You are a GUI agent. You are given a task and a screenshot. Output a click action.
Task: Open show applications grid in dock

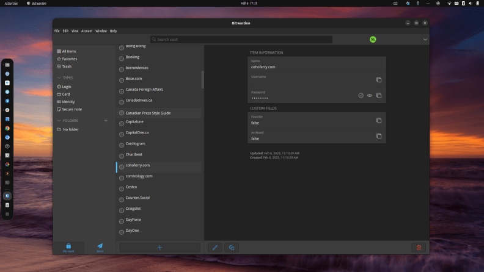click(7, 214)
